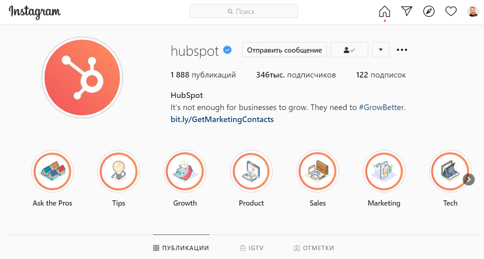Switch to the IGTV tab
The height and width of the screenshot is (259, 484).
click(252, 248)
